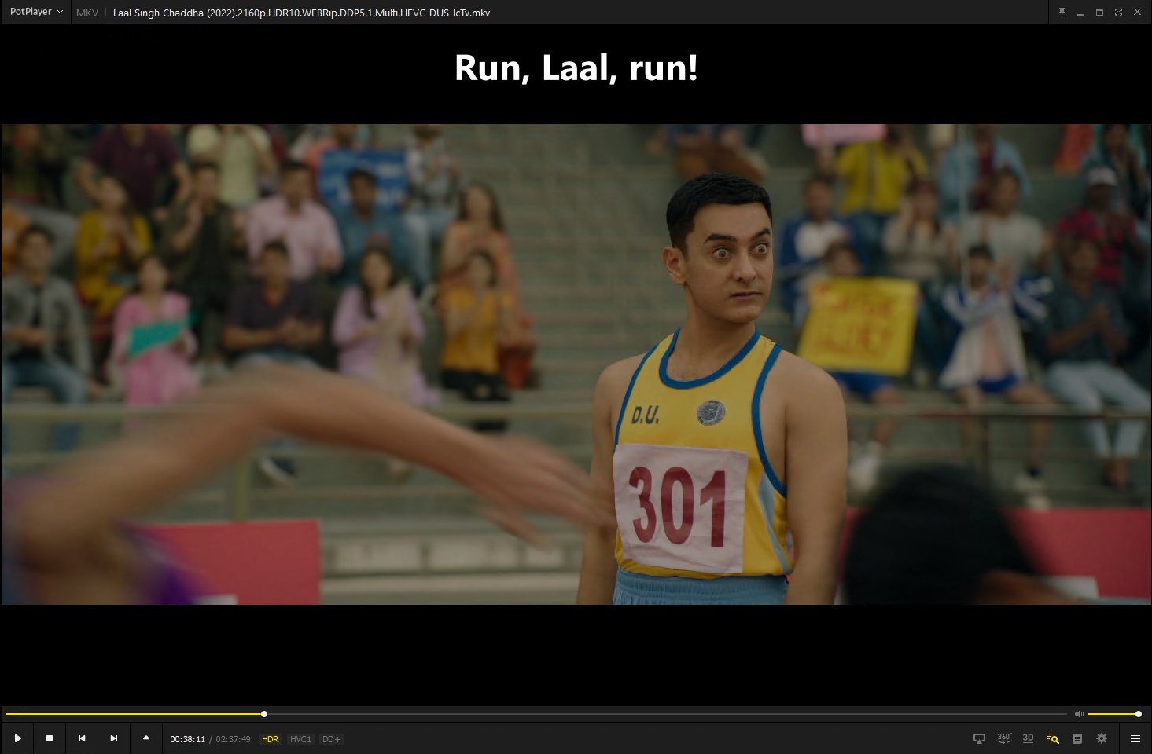Show the playlist panel

(x=1077, y=738)
